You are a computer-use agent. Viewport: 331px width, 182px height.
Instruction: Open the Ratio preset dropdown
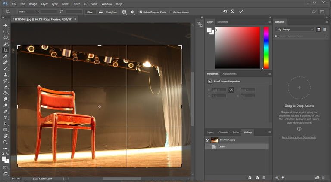pos(28,12)
